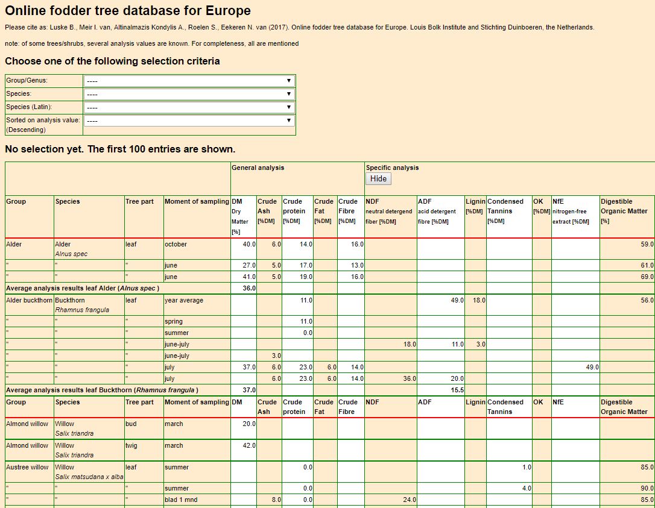Viewport: 655px width, 508px height.
Task: Click the 'Species (Latin):' label
Action: click(x=29, y=107)
